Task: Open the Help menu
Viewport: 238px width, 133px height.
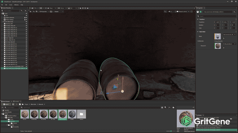Action: (x=22, y=5)
